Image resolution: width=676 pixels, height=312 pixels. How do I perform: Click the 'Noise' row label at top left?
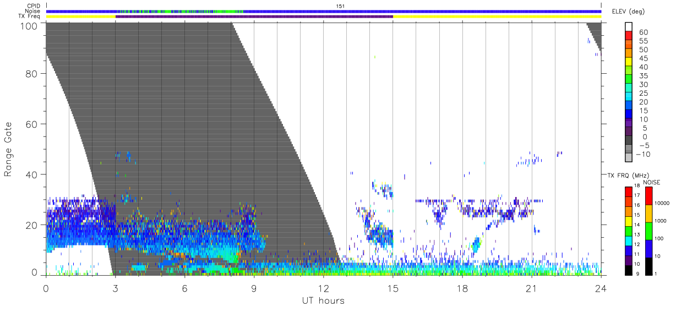point(34,11)
